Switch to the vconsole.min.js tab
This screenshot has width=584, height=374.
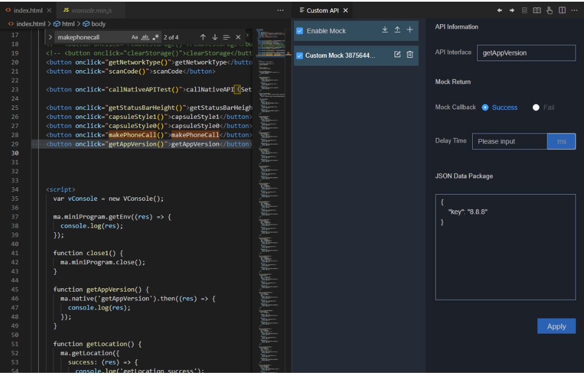[x=90, y=10]
